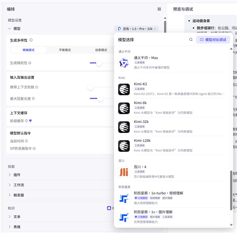Click the search icon in 模型选择 panel
The image size is (237, 233).
coord(191,40)
